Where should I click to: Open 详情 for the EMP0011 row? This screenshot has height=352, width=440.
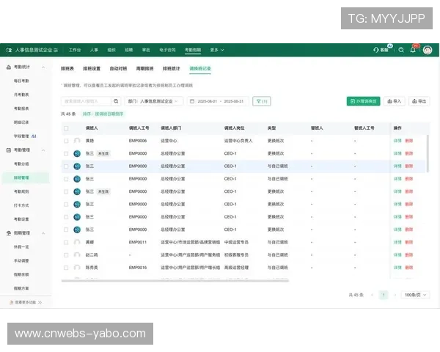397,242
